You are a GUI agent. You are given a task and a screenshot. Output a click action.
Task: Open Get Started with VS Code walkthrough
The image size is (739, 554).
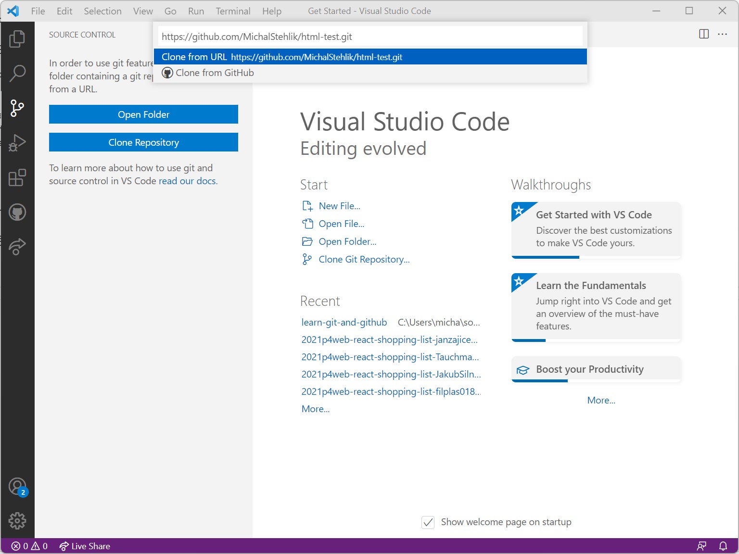pos(596,230)
